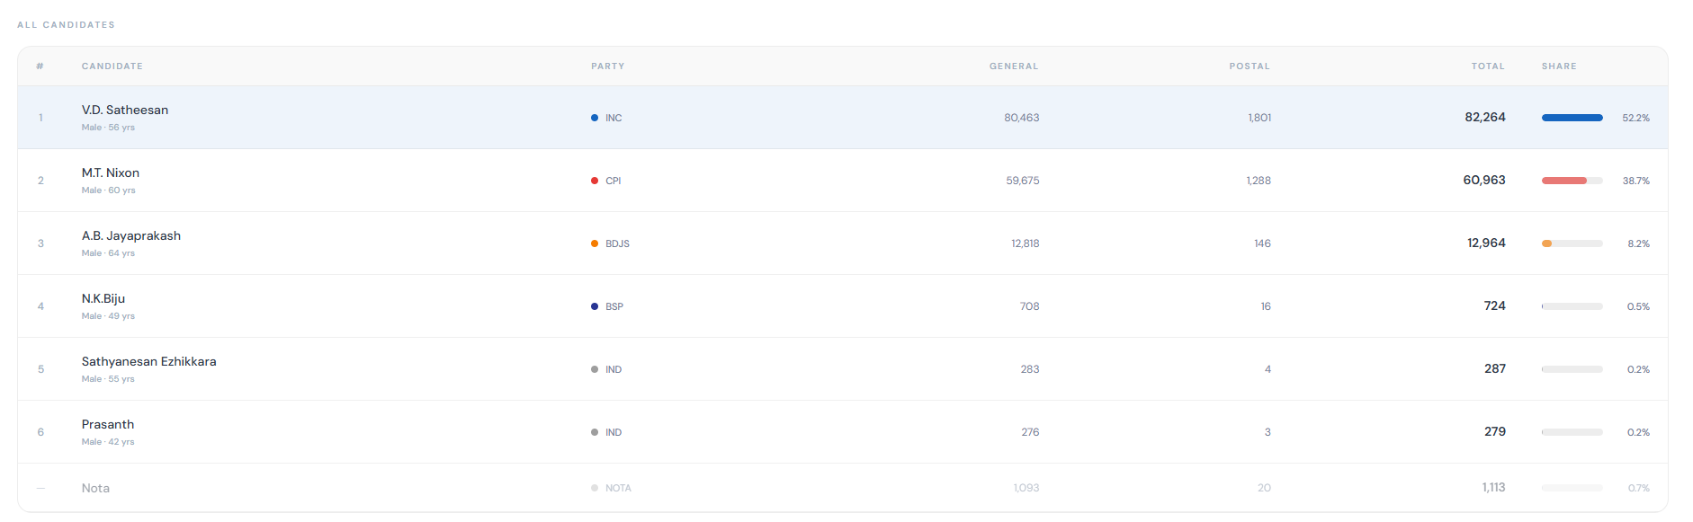
Task: Click N.K.Biju's total votes 724
Action: pyautogui.click(x=1494, y=306)
